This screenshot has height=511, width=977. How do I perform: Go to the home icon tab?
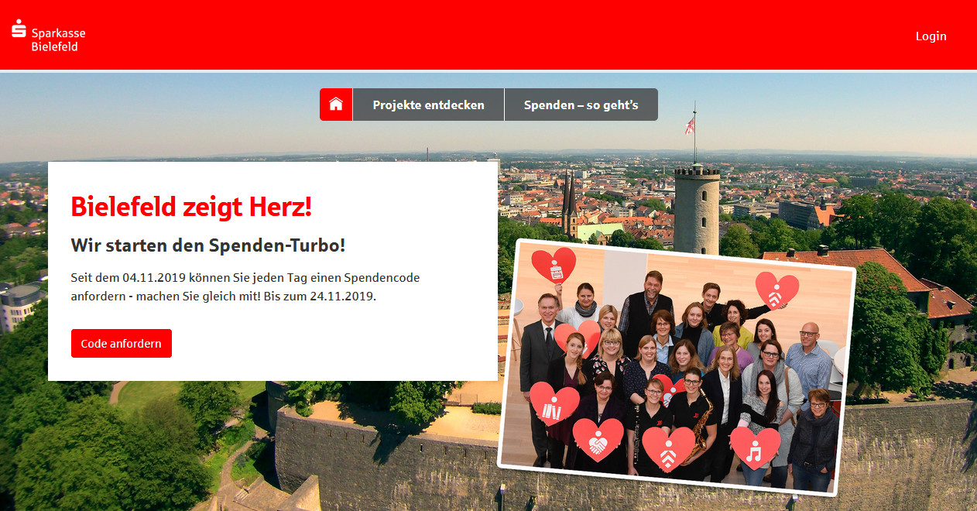pos(336,105)
